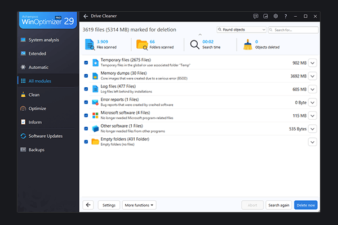Uncheck the Empty folders checkbox

pos(86,142)
